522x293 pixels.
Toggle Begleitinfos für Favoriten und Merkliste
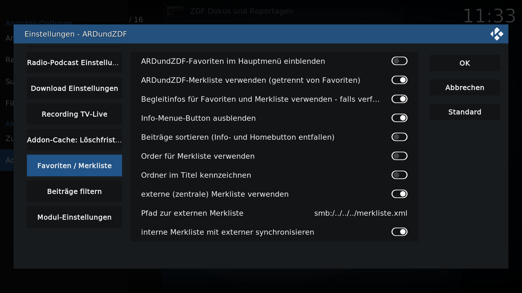coord(399,99)
